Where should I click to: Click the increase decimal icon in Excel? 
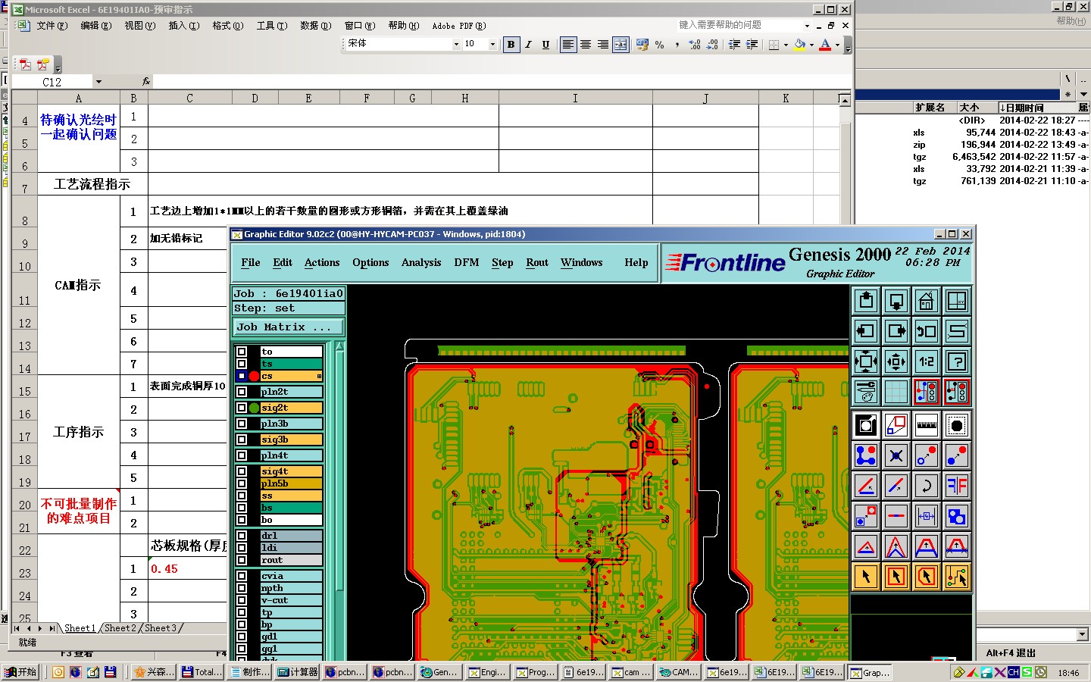pyautogui.click(x=694, y=45)
